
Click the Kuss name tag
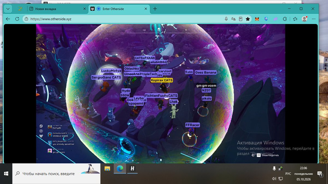(x=189, y=72)
